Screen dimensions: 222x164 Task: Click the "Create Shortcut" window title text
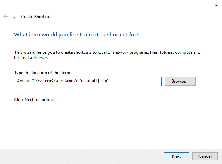[x=36, y=17]
